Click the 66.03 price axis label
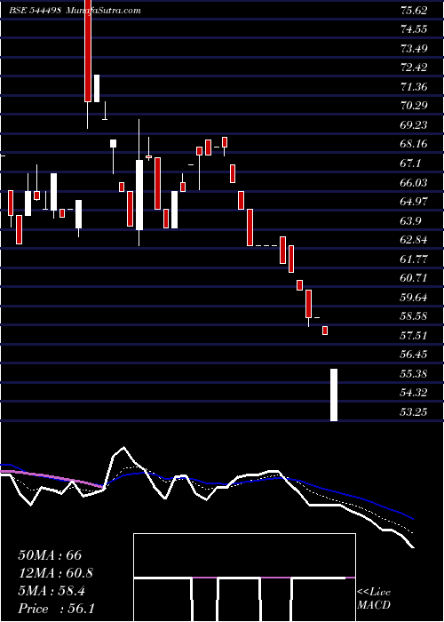The width and height of the screenshot is (444, 622). click(414, 182)
